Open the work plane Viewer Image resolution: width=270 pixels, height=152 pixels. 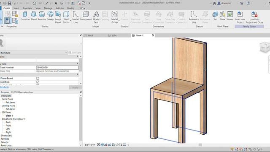(x=230, y=16)
